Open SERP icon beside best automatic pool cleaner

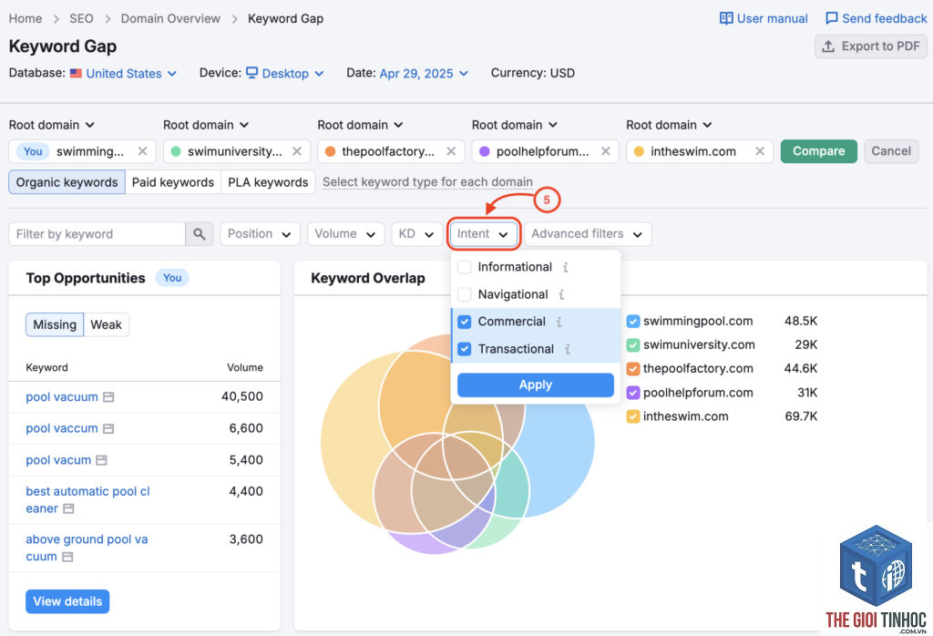click(68, 508)
